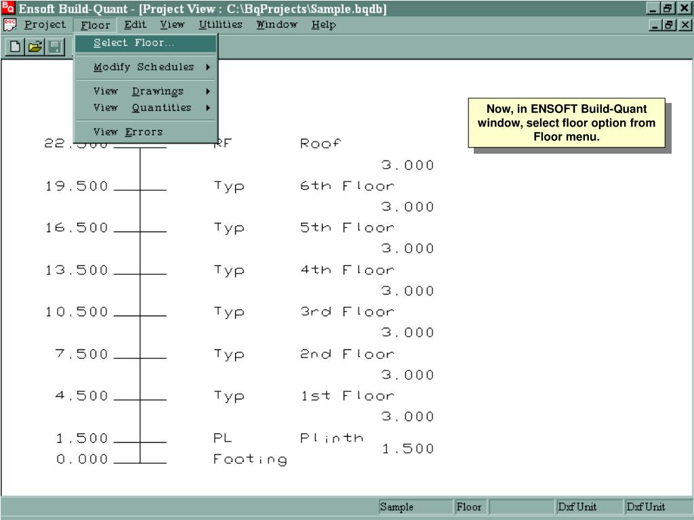Screen dimensions: 694x520
Task: Click the 4th Floor label
Action: point(346,269)
